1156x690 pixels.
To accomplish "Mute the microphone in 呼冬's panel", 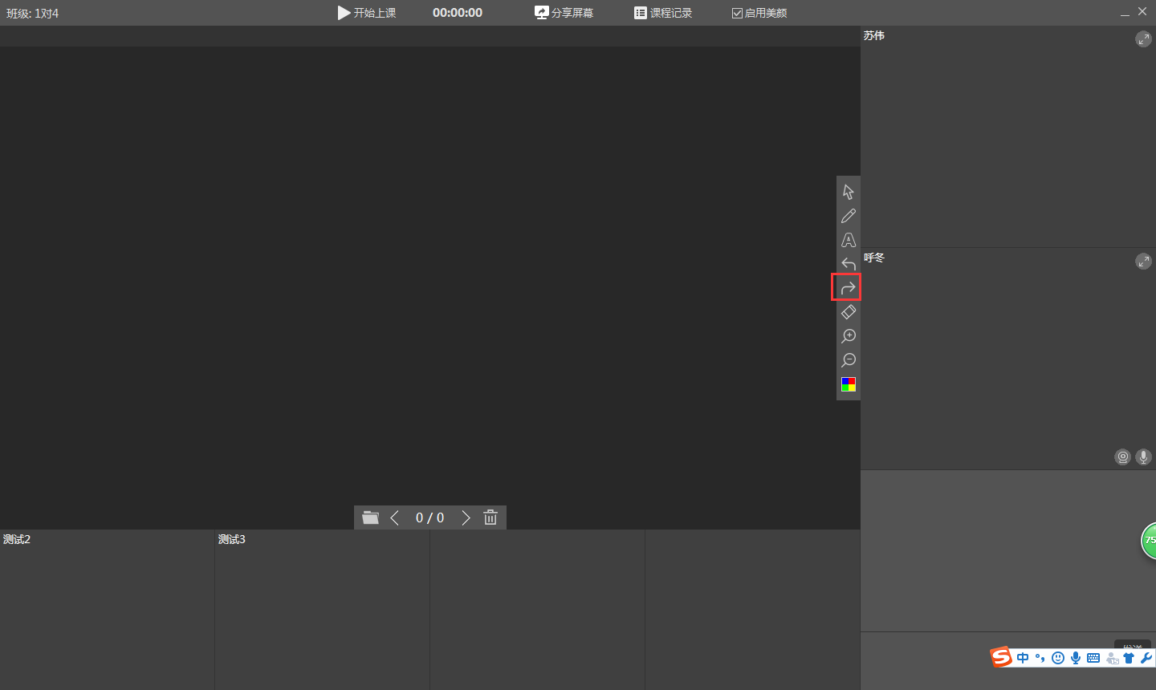I will pyautogui.click(x=1143, y=457).
